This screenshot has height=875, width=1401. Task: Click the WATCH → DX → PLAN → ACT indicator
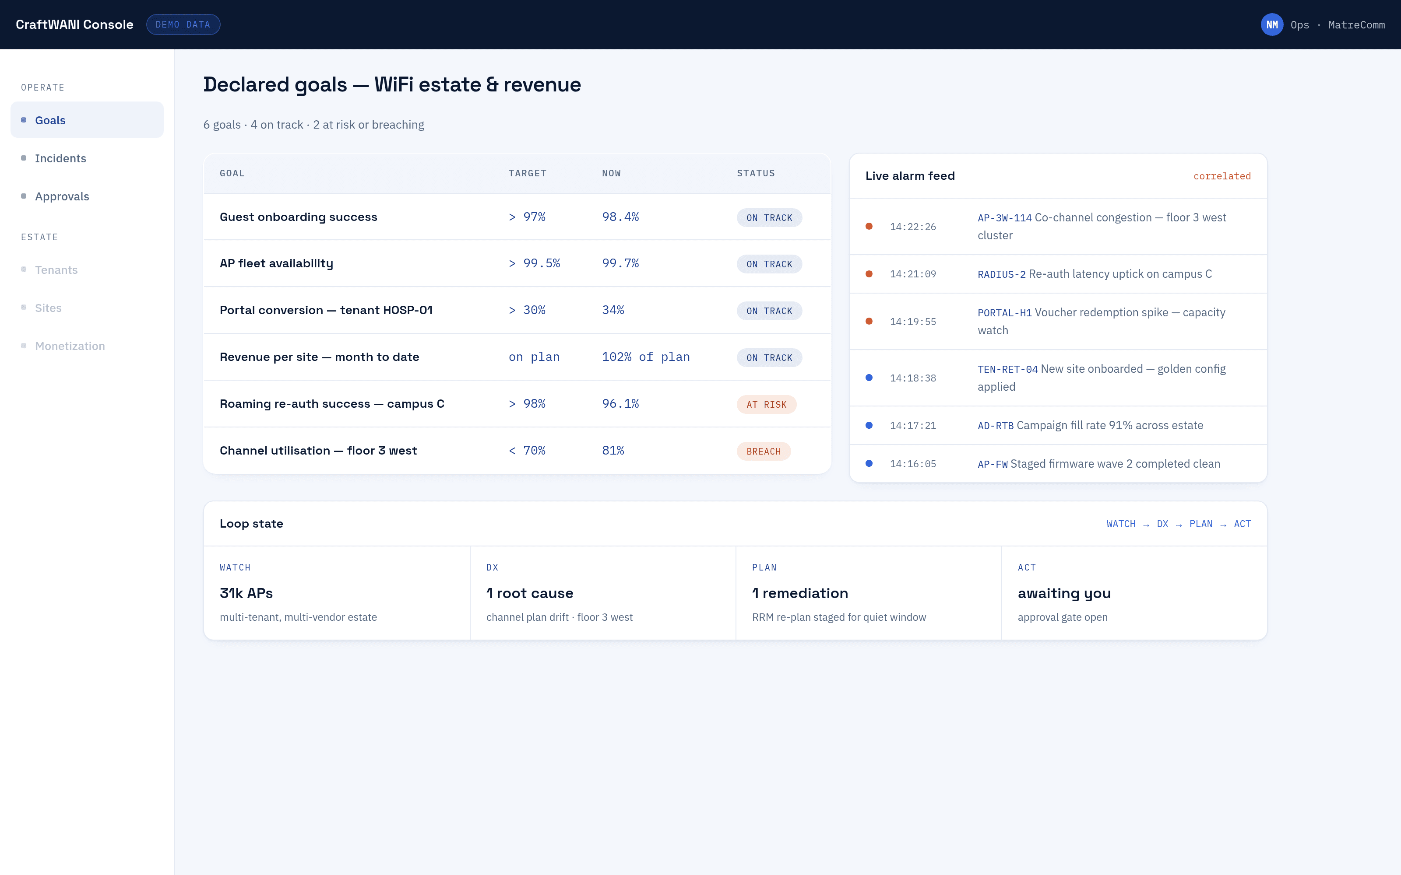point(1179,524)
